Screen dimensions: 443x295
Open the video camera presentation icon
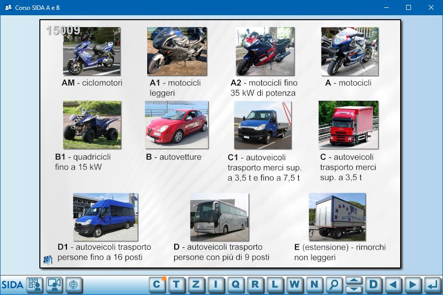pyautogui.click(x=54, y=285)
